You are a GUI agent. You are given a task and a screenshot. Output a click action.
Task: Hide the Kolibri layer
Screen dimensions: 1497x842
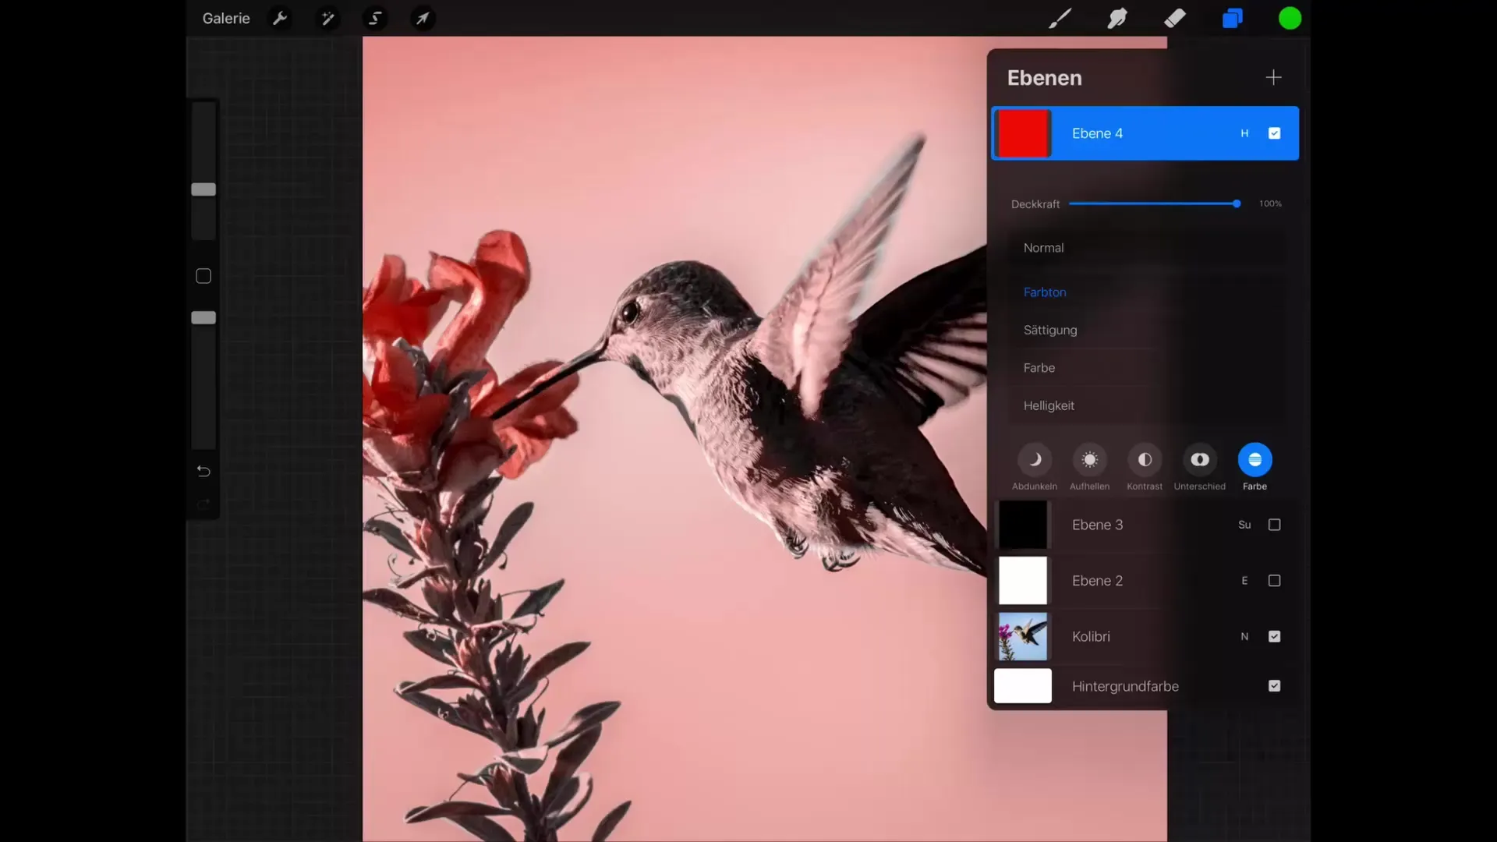(1274, 636)
